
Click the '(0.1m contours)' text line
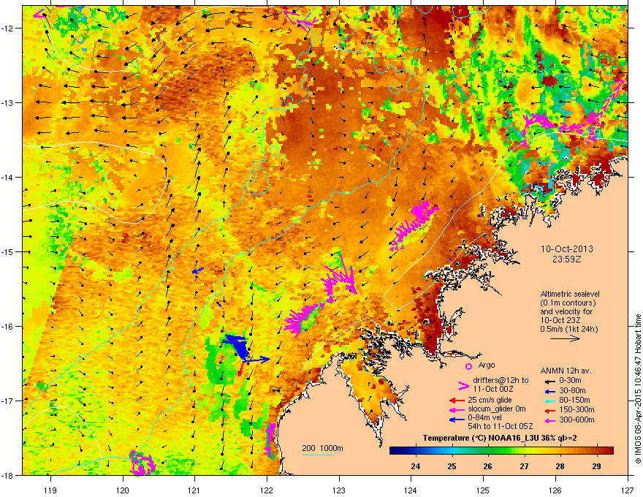(568, 303)
